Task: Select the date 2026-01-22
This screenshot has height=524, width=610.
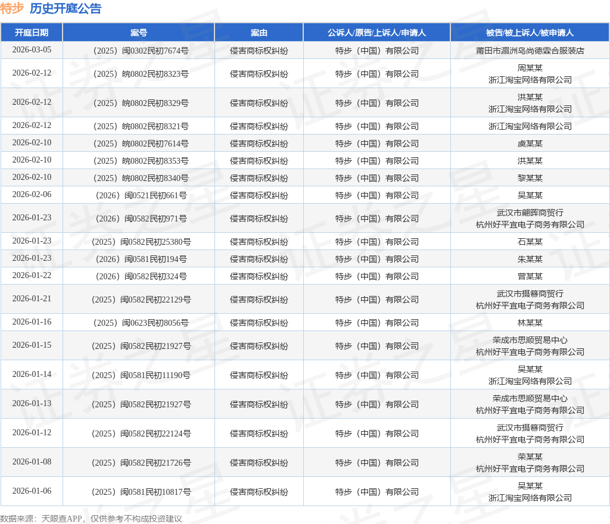Action: tap(32, 275)
